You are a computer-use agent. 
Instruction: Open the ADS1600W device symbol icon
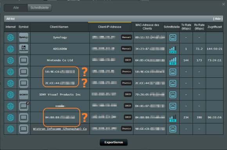[x=23, y=49]
